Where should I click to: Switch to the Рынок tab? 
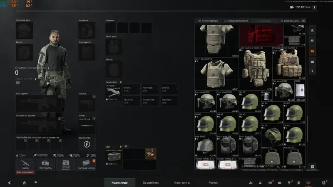[213, 182]
